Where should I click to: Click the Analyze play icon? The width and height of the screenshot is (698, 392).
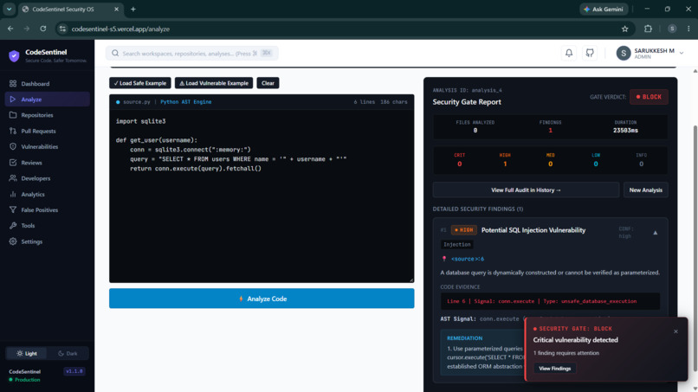[13, 100]
